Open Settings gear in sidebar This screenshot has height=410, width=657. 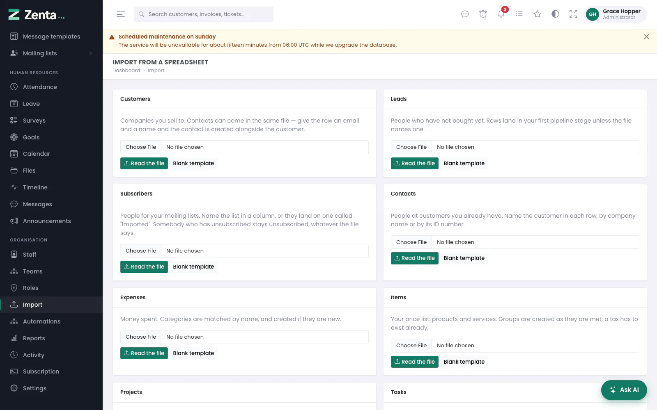pyautogui.click(x=51, y=388)
